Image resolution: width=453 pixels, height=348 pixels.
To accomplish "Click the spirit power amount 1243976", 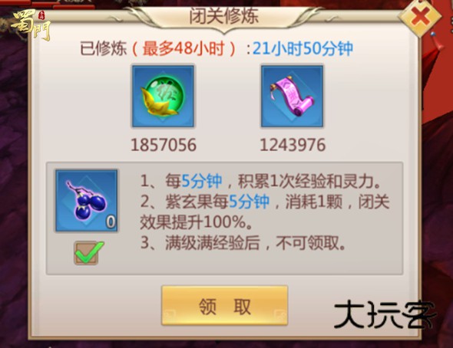I will pos(293,145).
